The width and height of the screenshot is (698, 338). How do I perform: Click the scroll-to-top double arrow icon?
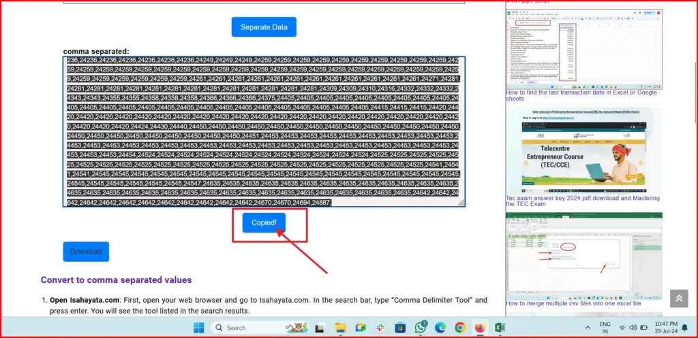[678, 299]
